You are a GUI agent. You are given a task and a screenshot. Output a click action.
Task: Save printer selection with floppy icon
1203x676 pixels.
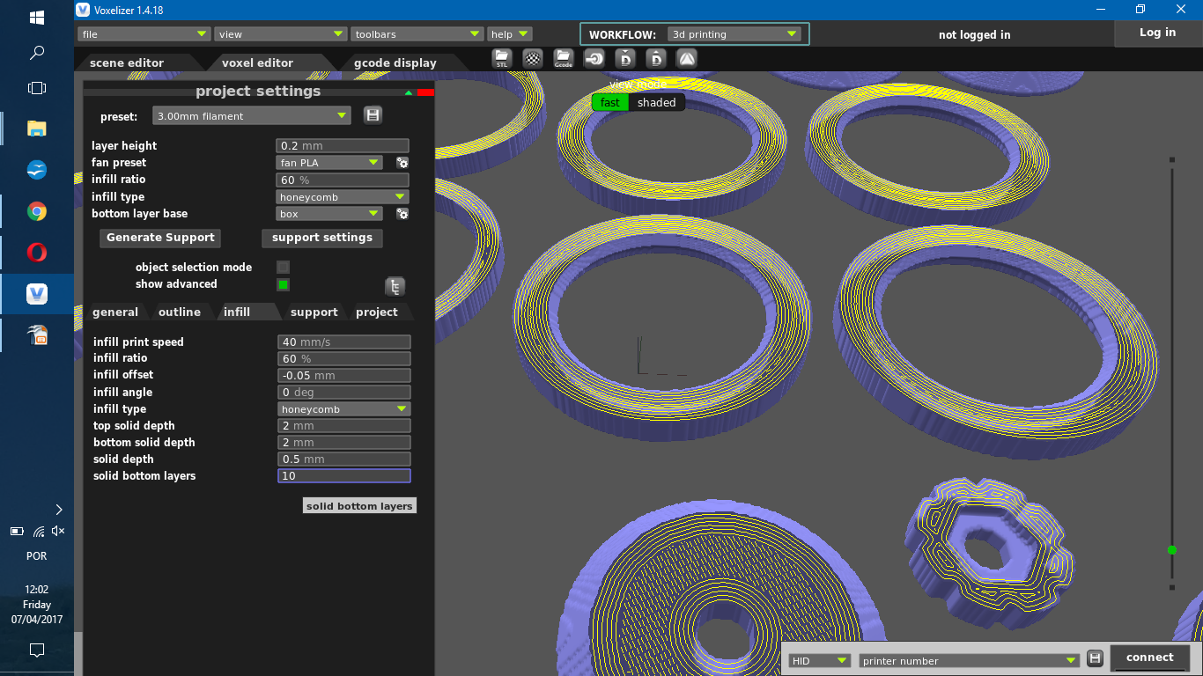1095,658
